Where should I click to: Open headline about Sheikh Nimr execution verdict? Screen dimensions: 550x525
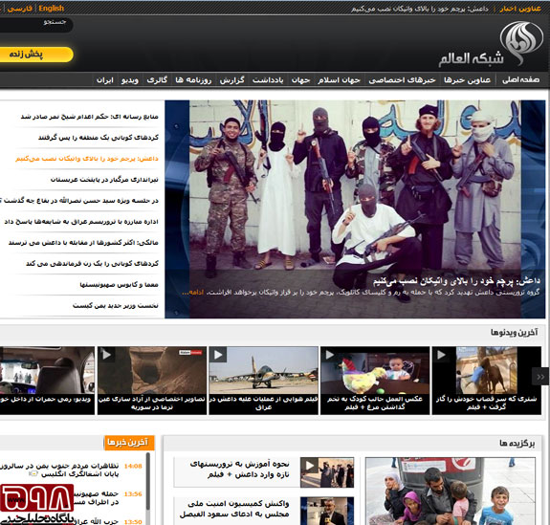tap(90, 117)
